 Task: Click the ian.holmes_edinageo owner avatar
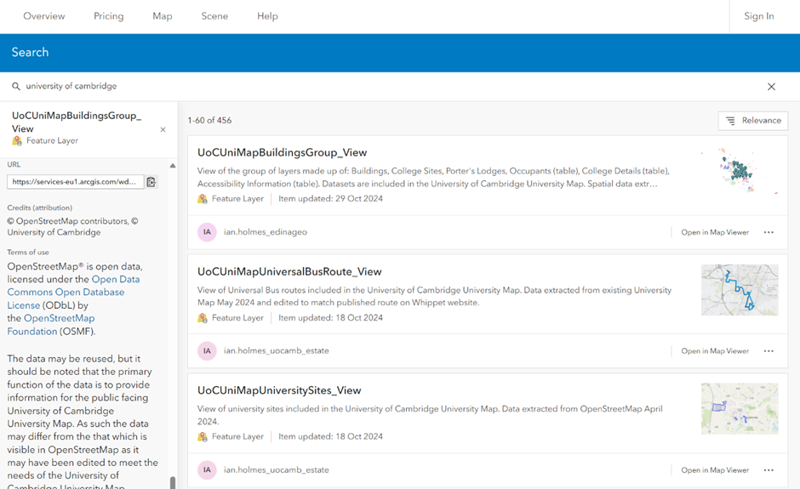point(207,232)
